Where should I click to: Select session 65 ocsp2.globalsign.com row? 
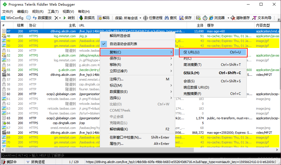click(140, 118)
